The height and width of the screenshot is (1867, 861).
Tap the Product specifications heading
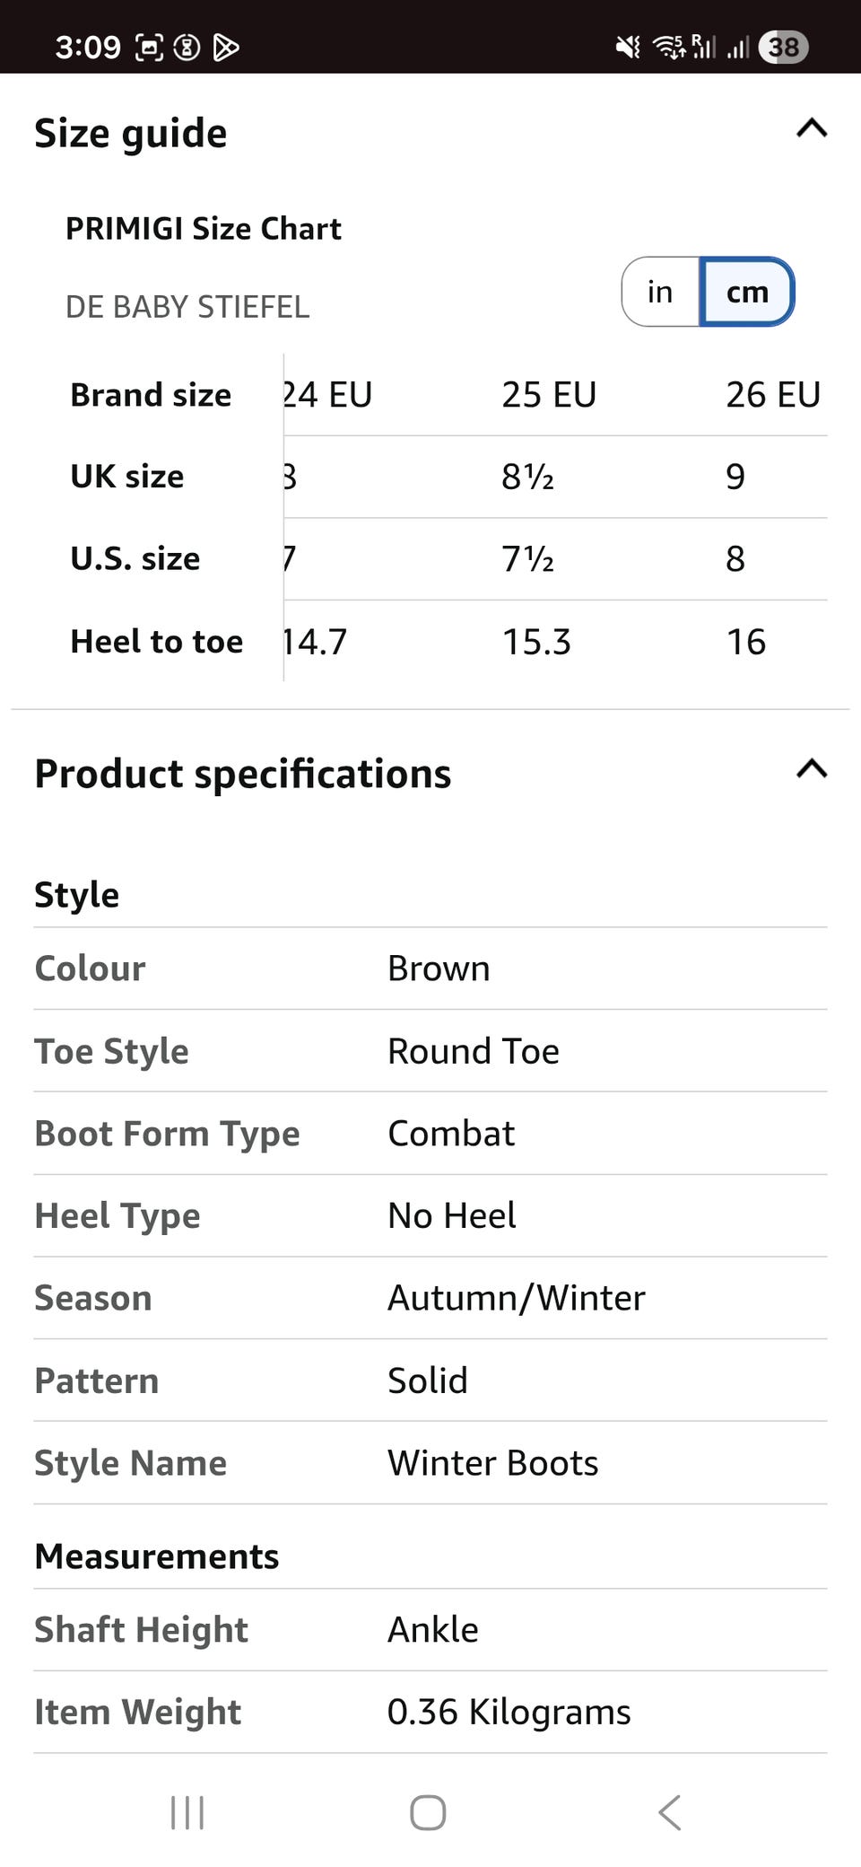click(x=243, y=774)
